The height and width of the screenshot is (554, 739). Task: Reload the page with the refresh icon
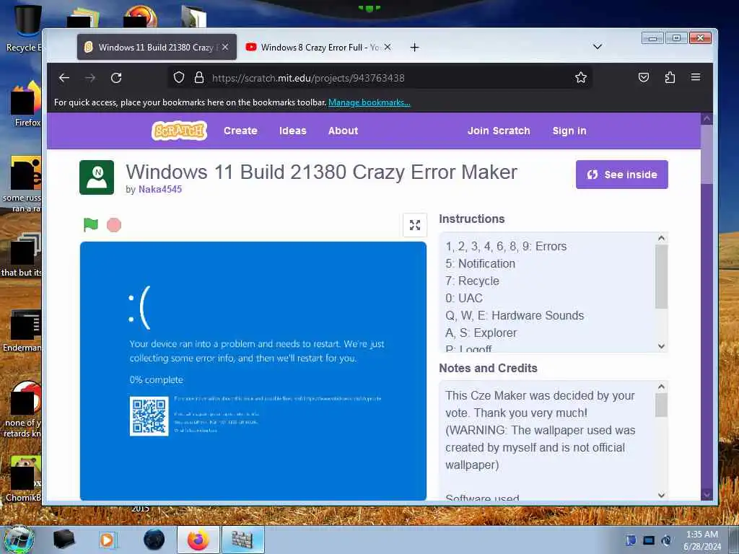116,78
